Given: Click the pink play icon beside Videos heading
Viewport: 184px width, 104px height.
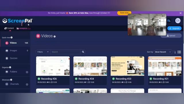Looking at the screenshot, I should pyautogui.click(x=38, y=36).
